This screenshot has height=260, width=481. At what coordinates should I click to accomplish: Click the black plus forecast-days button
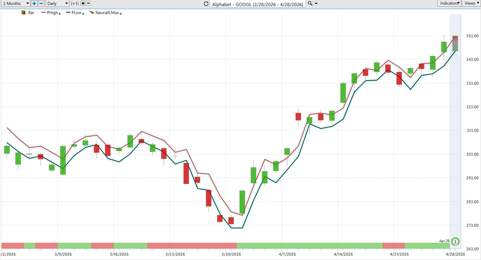pyautogui.click(x=83, y=3)
